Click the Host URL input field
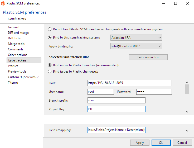 tap(129, 83)
